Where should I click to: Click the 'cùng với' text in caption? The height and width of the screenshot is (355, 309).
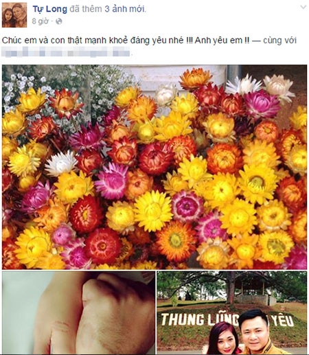tap(279, 41)
